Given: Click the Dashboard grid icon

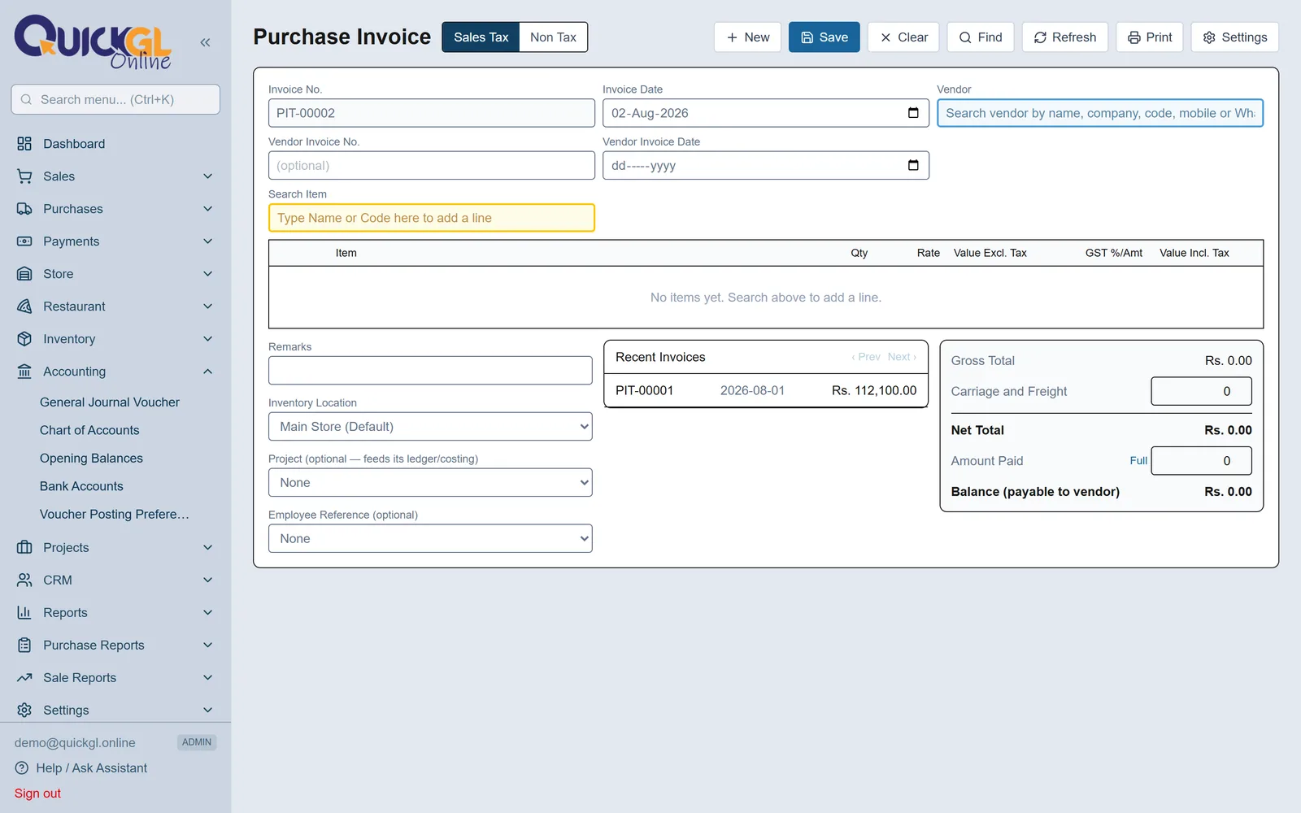Looking at the screenshot, I should (x=24, y=144).
